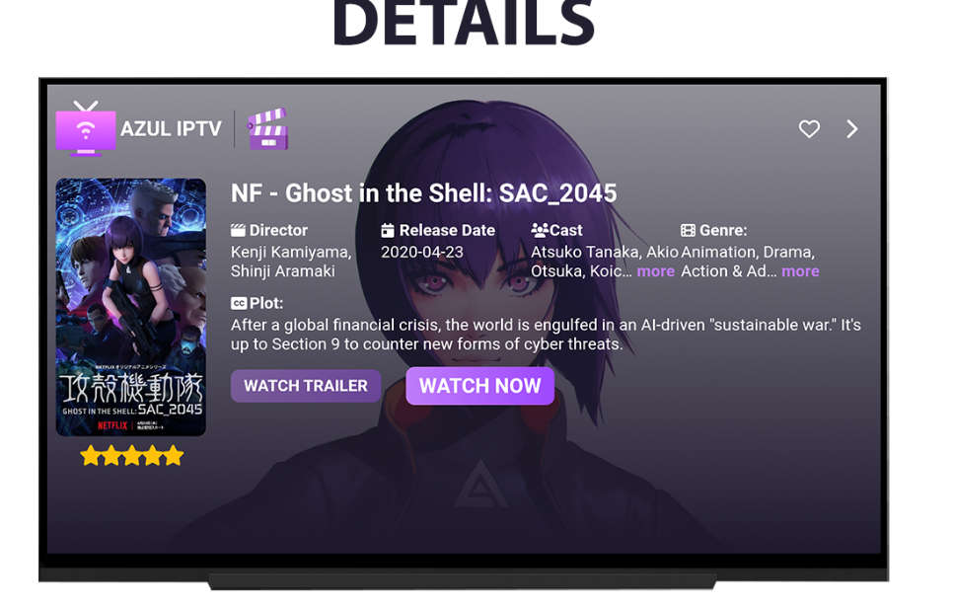Click the Kenji Kamiyama director name
Screen dimensions: 954x604
coord(291,252)
